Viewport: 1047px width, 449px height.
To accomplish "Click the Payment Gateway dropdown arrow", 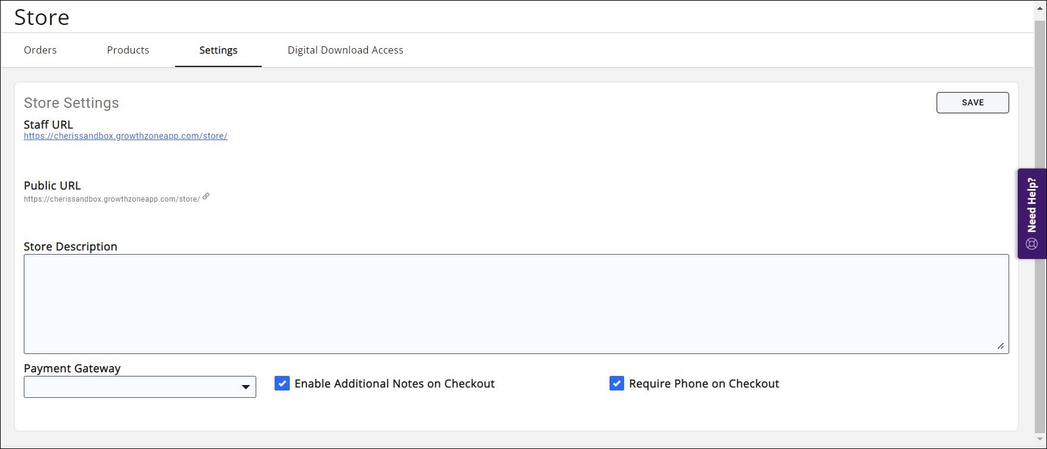I will [x=245, y=387].
